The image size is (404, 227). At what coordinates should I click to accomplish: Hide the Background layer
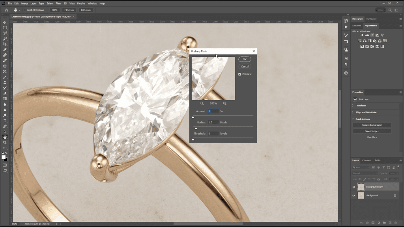[354, 195]
